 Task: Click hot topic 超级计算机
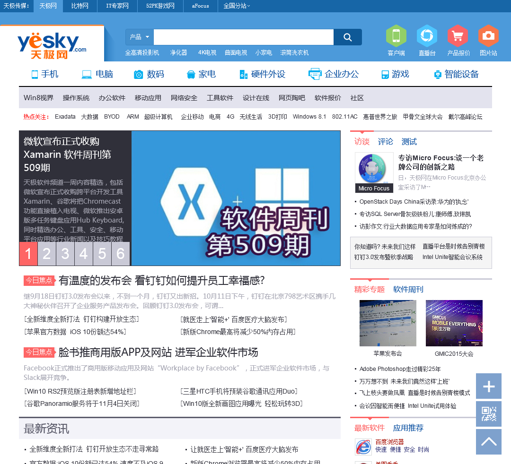tap(159, 117)
